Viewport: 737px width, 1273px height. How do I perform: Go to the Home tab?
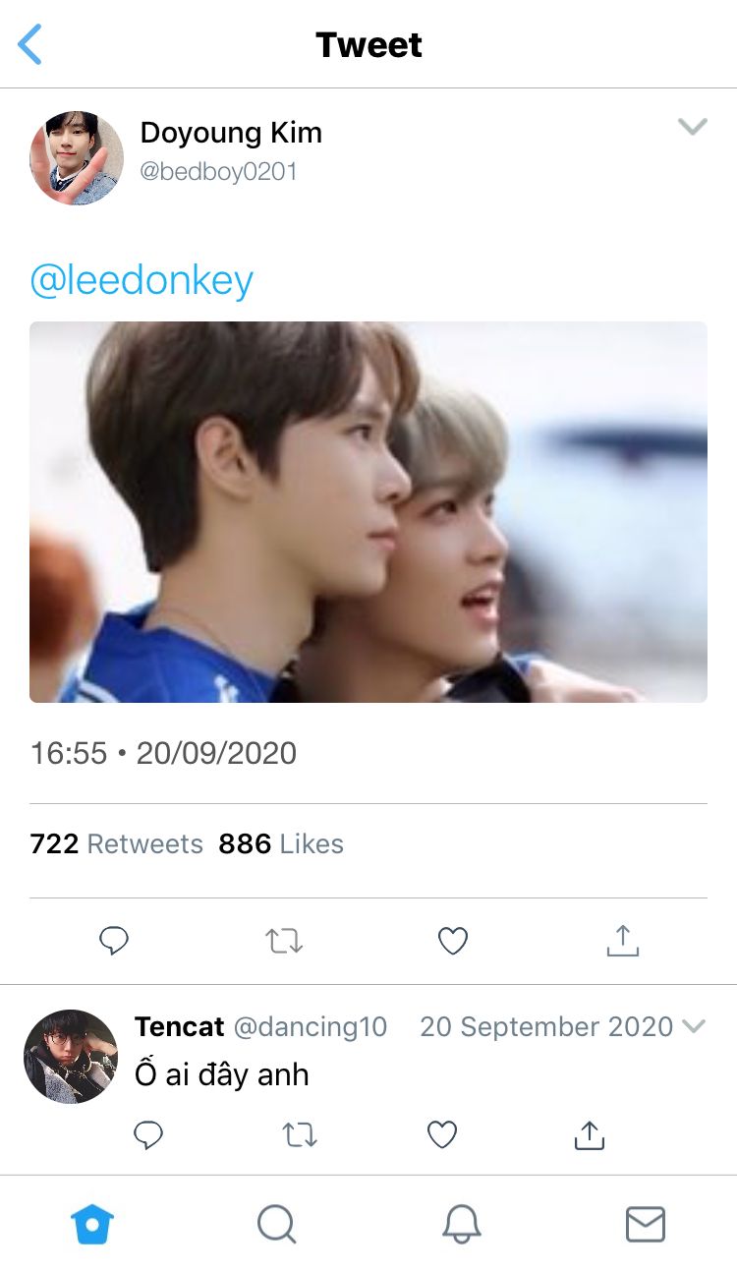click(92, 1225)
